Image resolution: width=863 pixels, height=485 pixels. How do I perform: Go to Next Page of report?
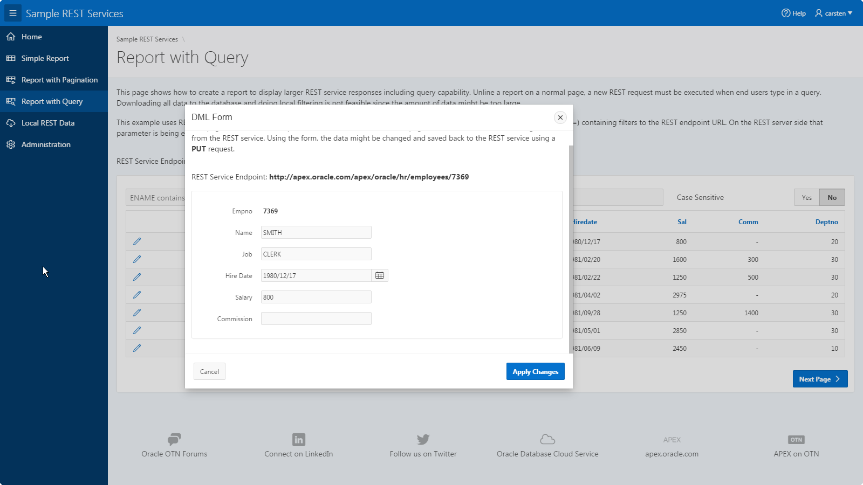(819, 379)
